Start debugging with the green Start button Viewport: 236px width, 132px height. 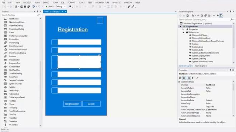[49, 7]
